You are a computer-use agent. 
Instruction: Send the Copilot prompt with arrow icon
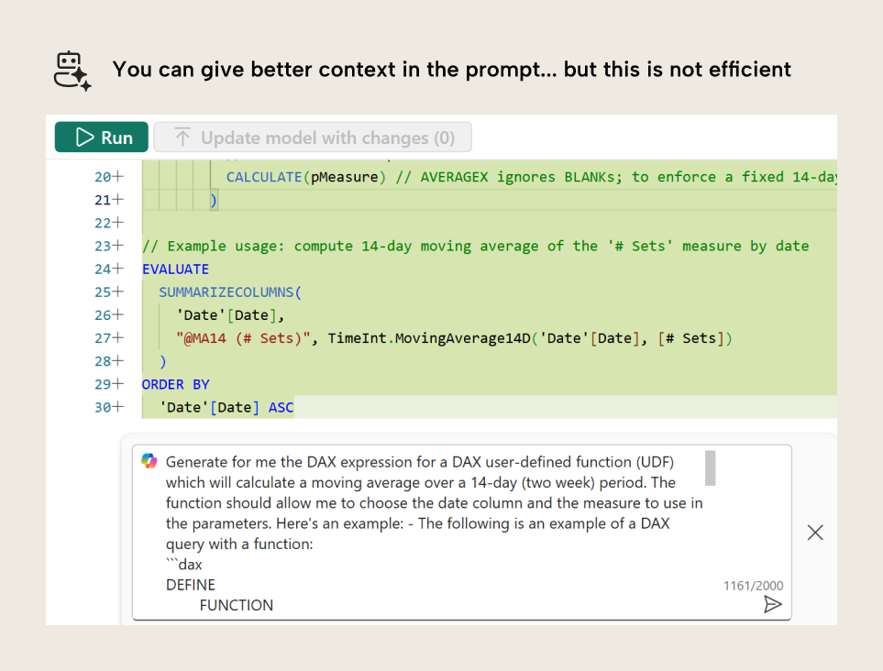773,604
